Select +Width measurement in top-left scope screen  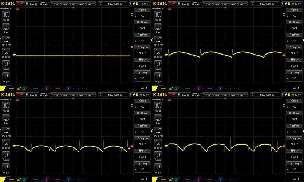(x=6, y=66)
